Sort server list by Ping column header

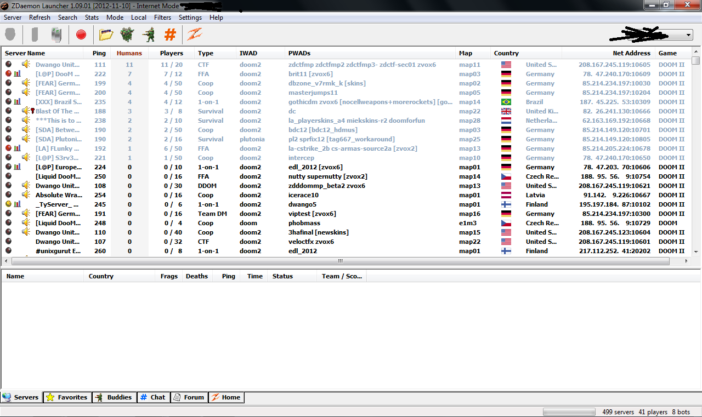point(99,53)
